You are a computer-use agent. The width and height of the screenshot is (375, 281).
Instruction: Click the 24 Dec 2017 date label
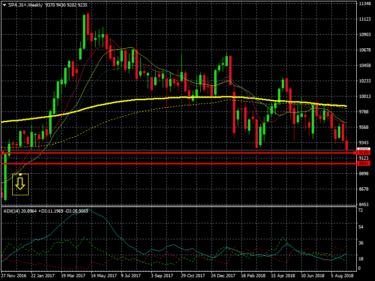pos(223,276)
